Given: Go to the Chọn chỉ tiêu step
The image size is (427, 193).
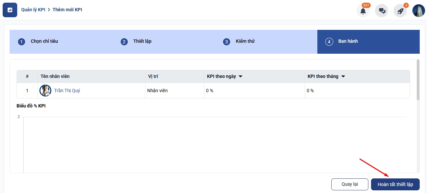Looking at the screenshot, I should pos(44,41).
